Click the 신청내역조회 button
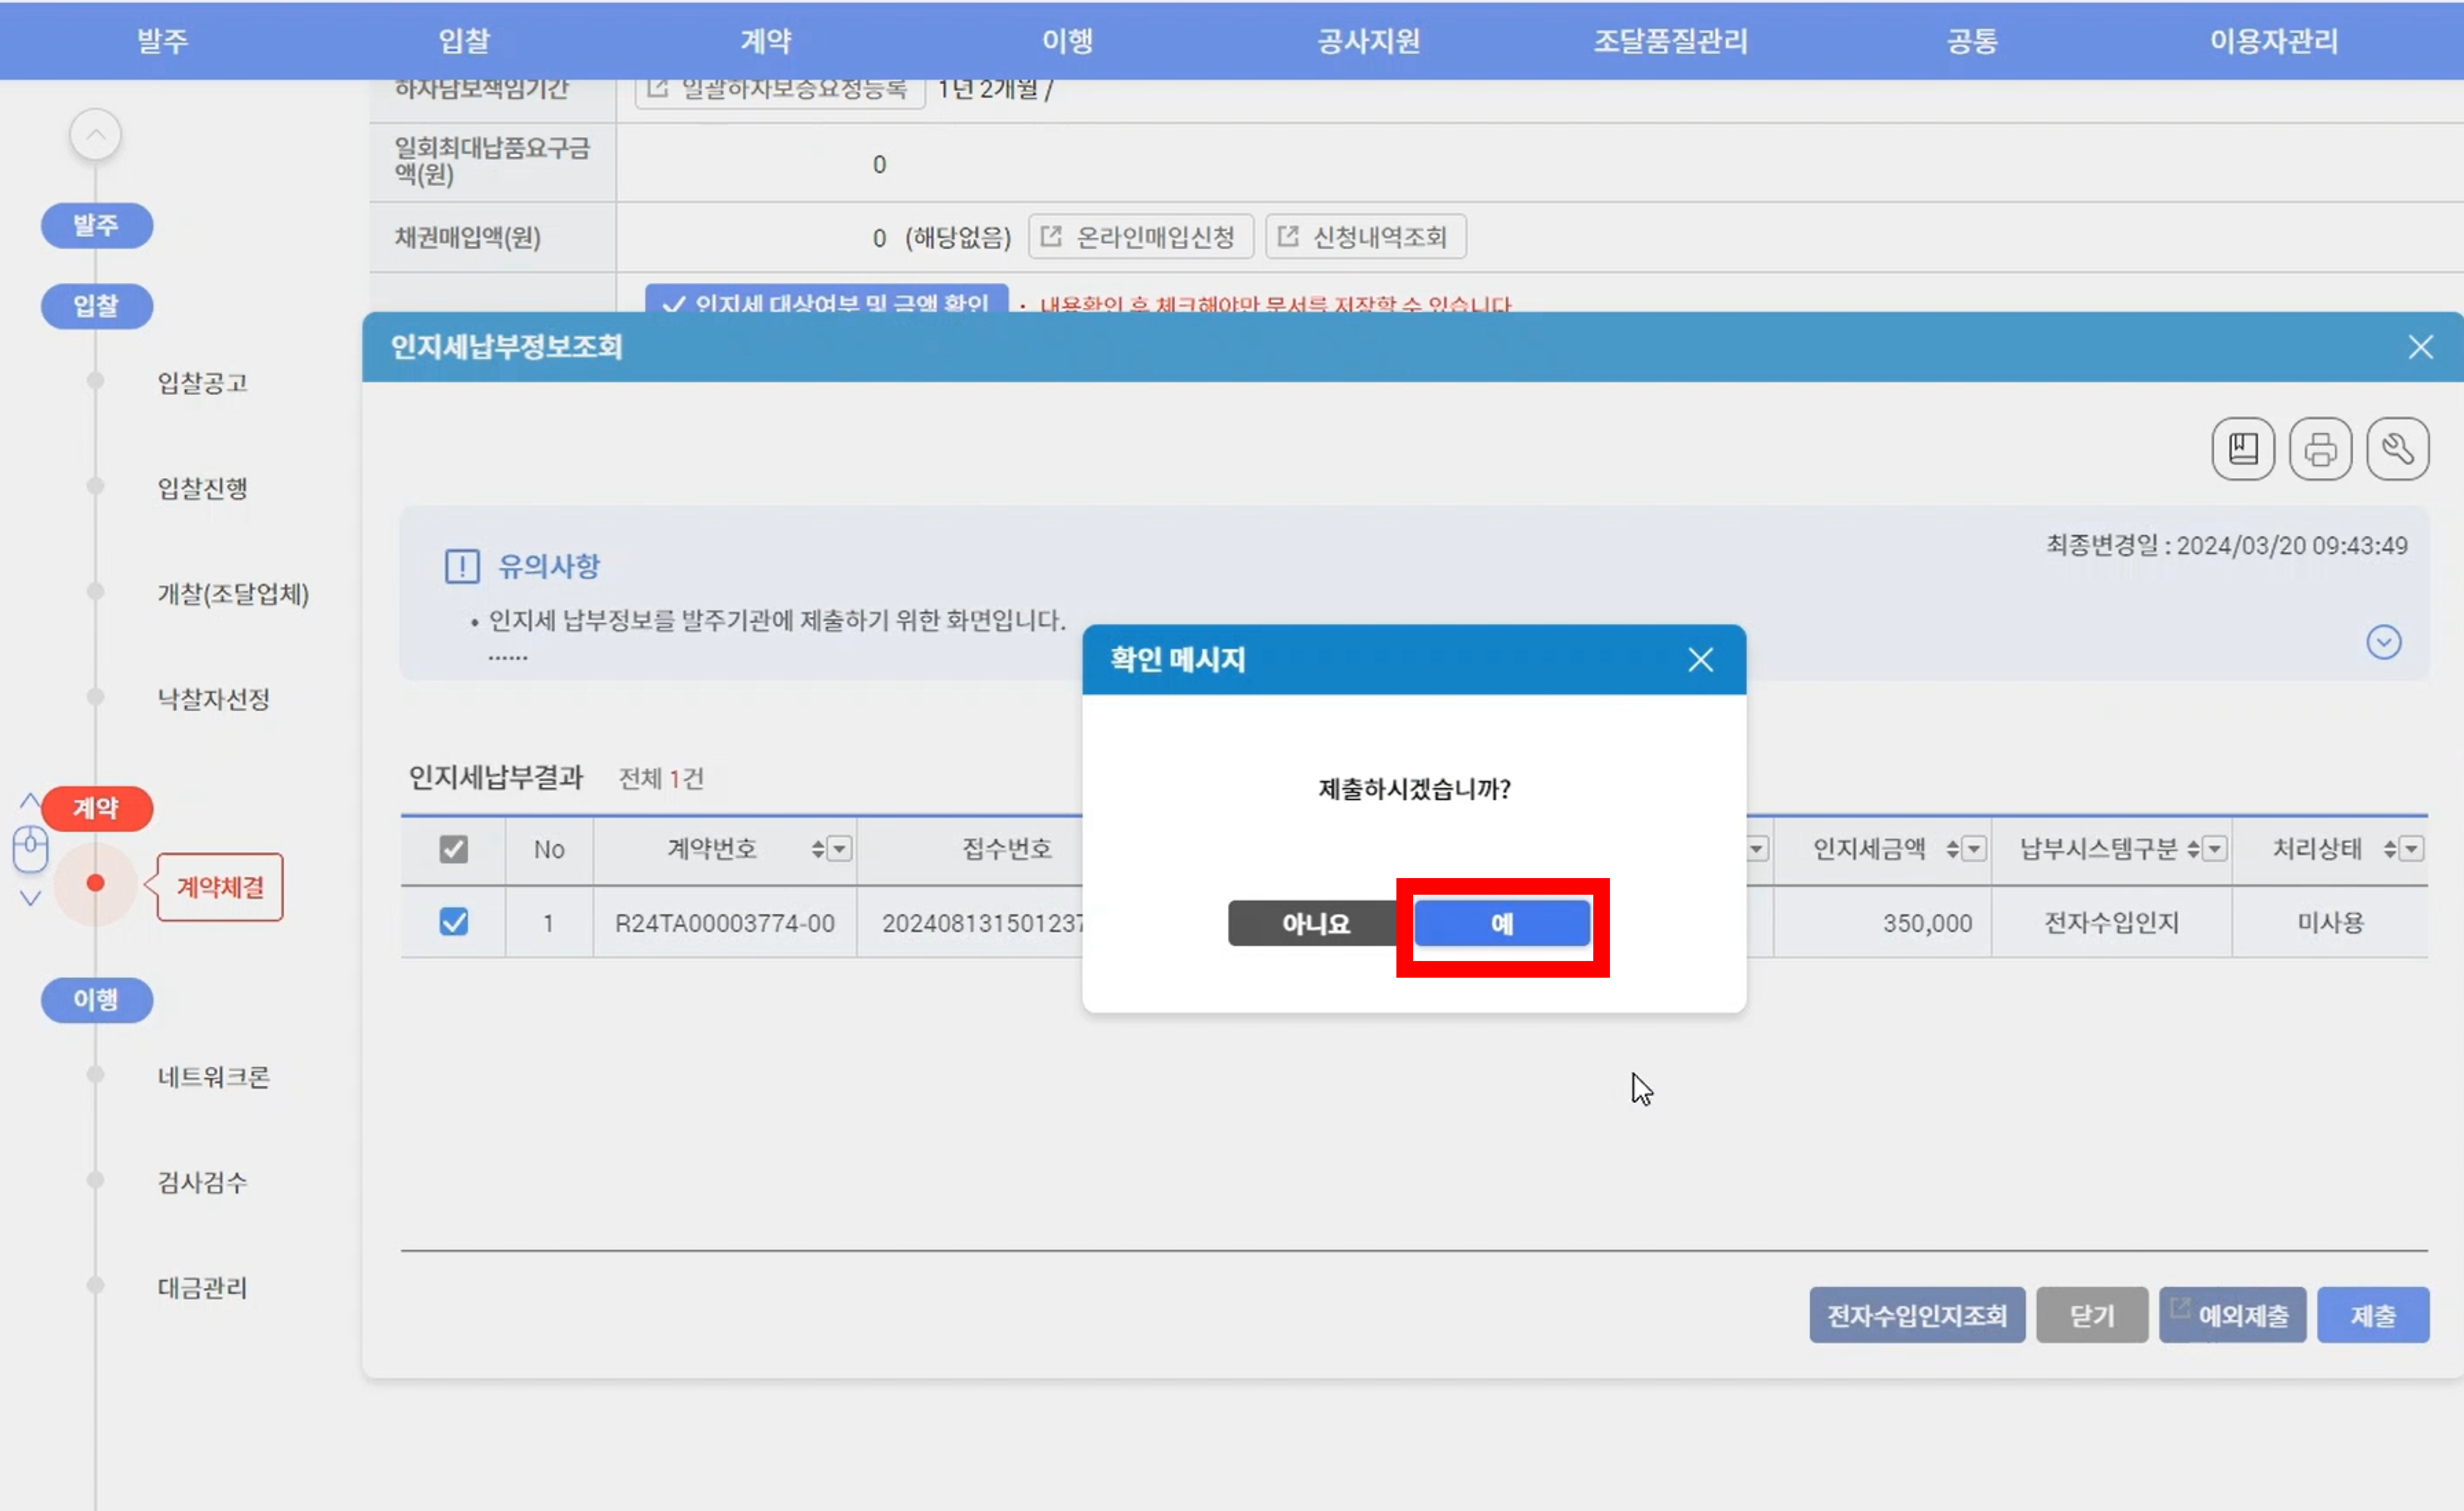This screenshot has height=1511, width=2464. [1365, 237]
